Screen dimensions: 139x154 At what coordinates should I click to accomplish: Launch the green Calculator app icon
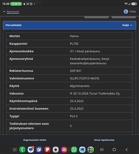pos(91,150)
